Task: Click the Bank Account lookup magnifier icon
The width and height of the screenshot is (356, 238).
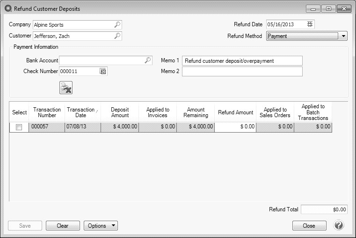Action: coord(147,60)
